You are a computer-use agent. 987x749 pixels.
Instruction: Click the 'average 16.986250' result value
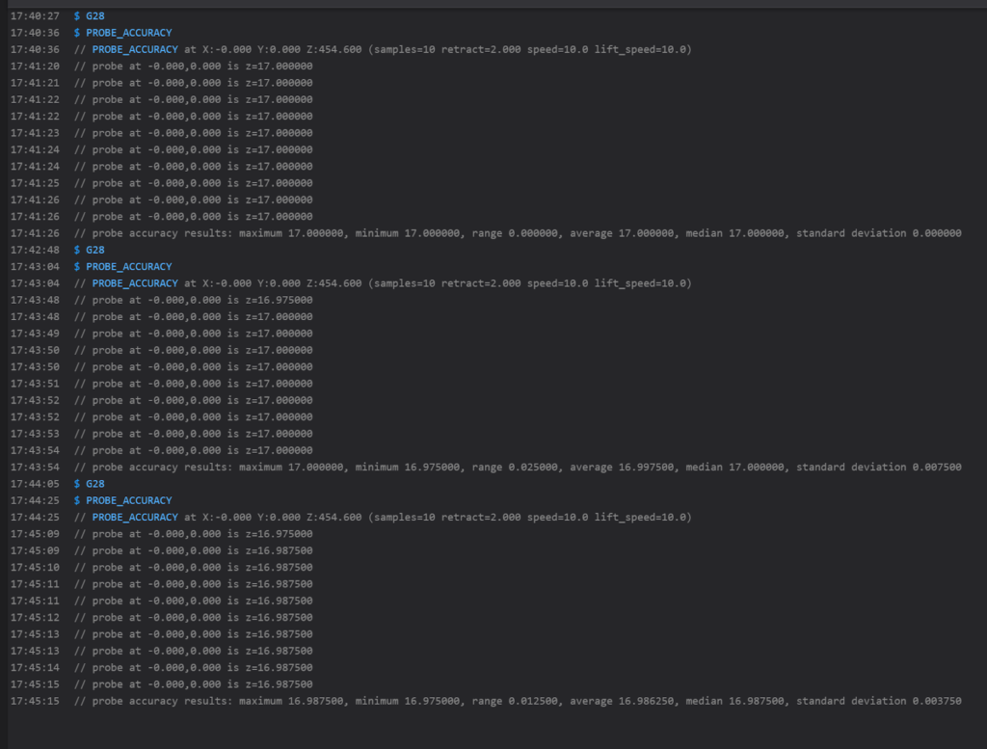click(622, 701)
